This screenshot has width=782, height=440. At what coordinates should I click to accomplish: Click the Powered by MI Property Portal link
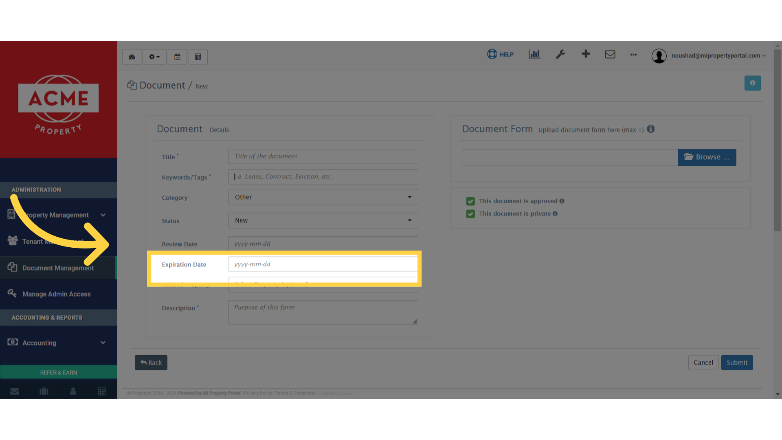point(209,393)
